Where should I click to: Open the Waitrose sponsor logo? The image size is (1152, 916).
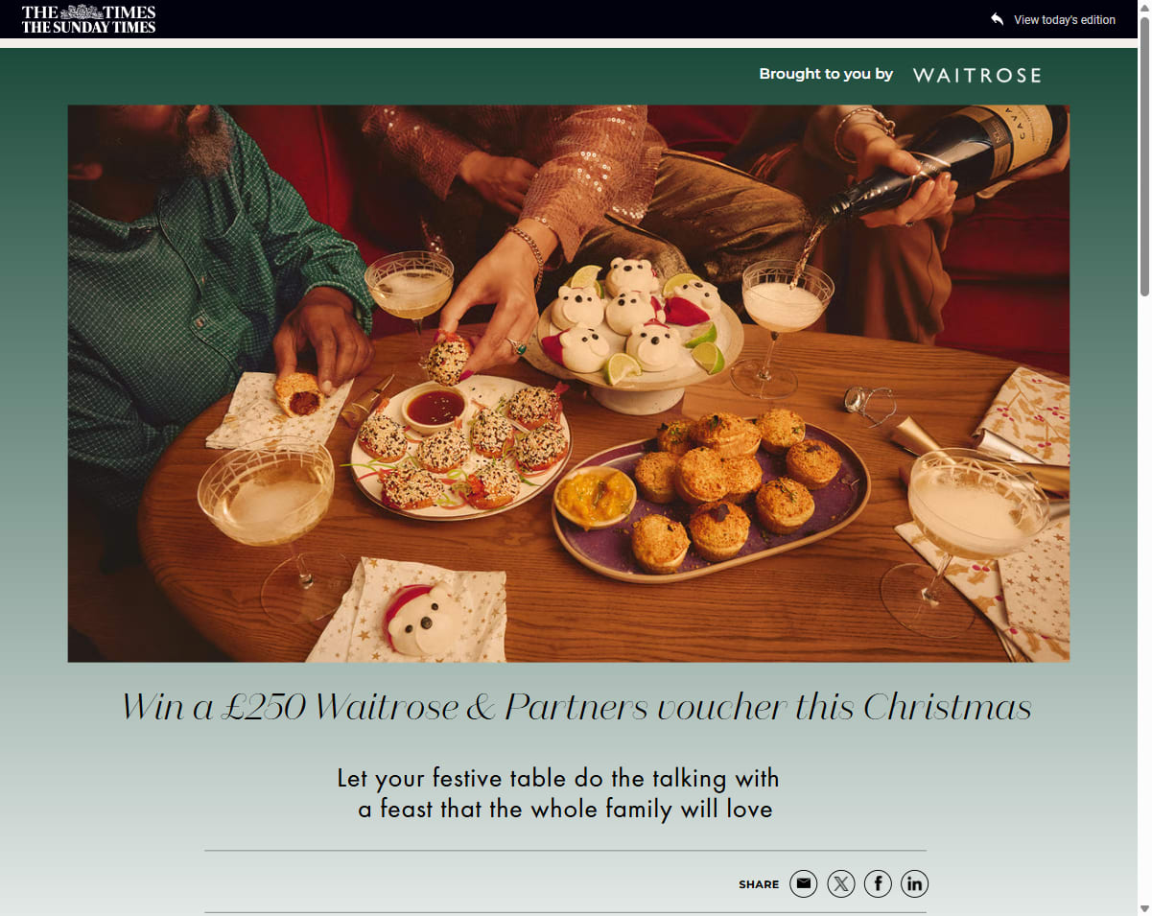click(x=976, y=75)
